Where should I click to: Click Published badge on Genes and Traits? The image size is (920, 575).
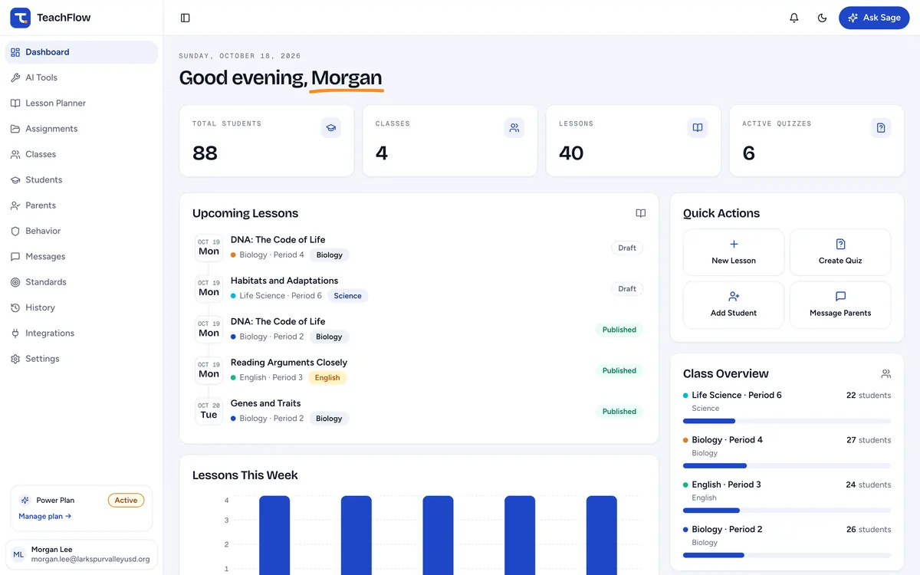[619, 412]
